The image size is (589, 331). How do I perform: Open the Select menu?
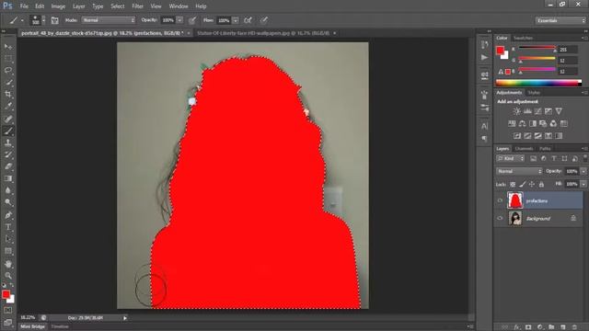(x=118, y=6)
